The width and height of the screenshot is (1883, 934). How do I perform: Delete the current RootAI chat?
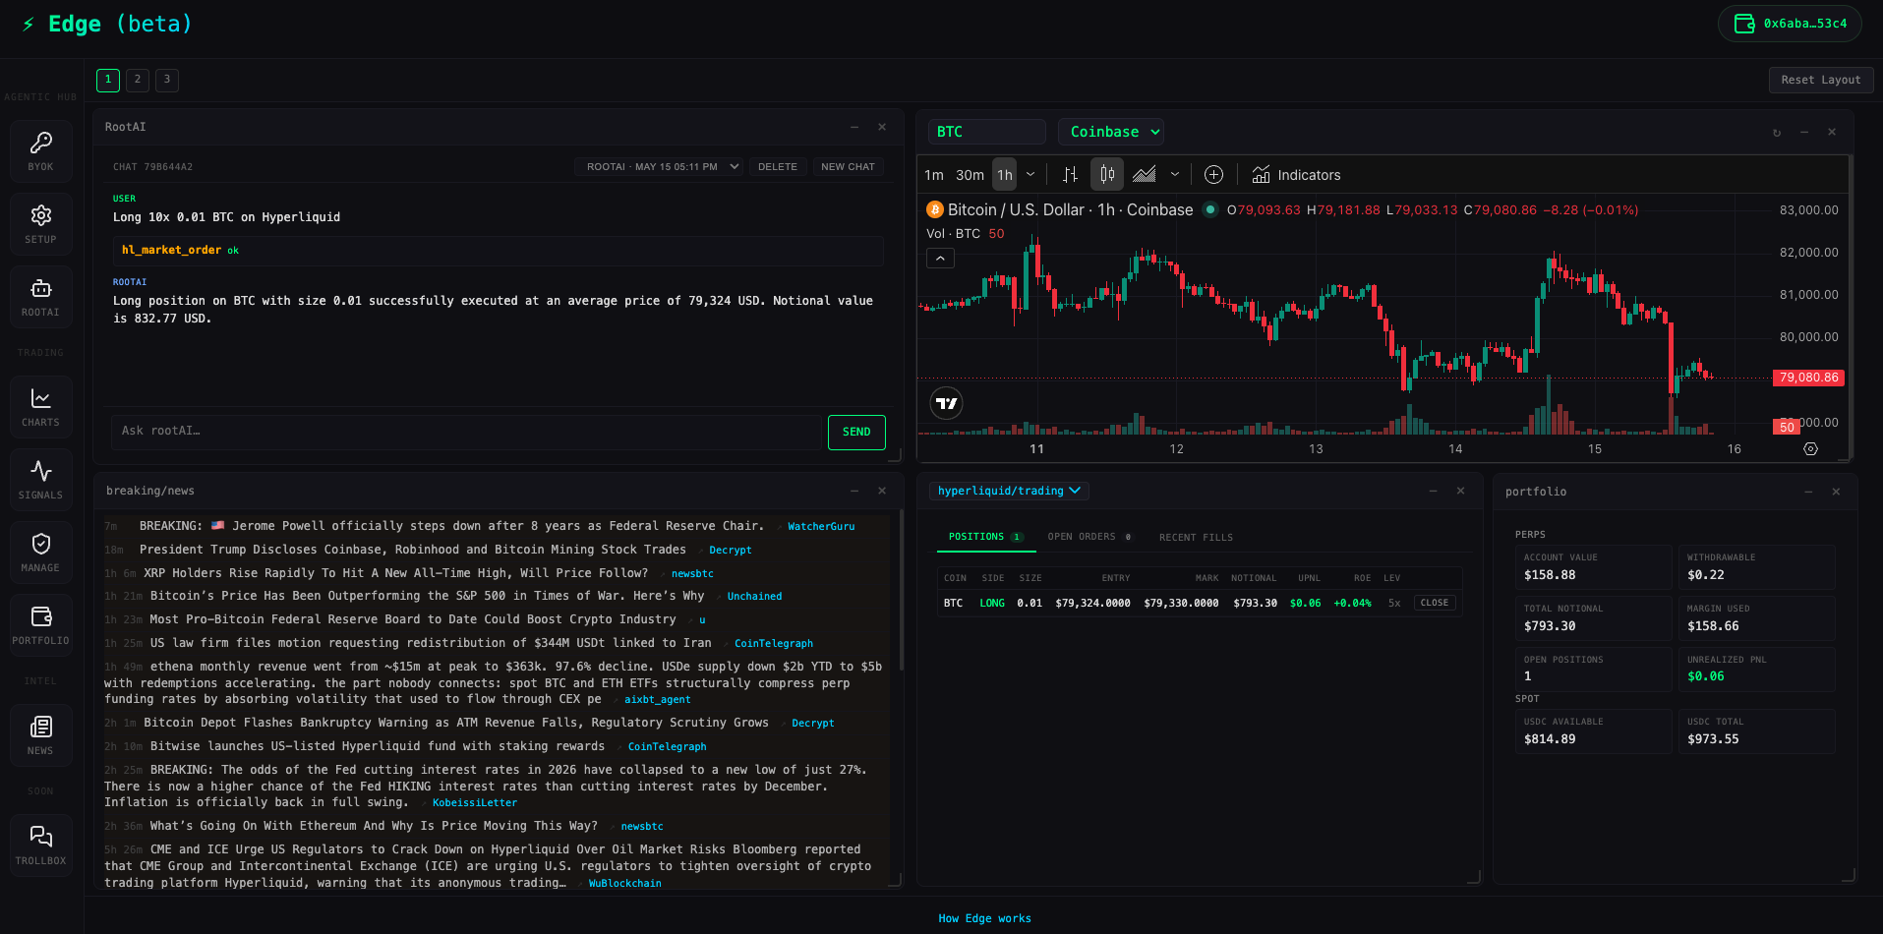[778, 167]
